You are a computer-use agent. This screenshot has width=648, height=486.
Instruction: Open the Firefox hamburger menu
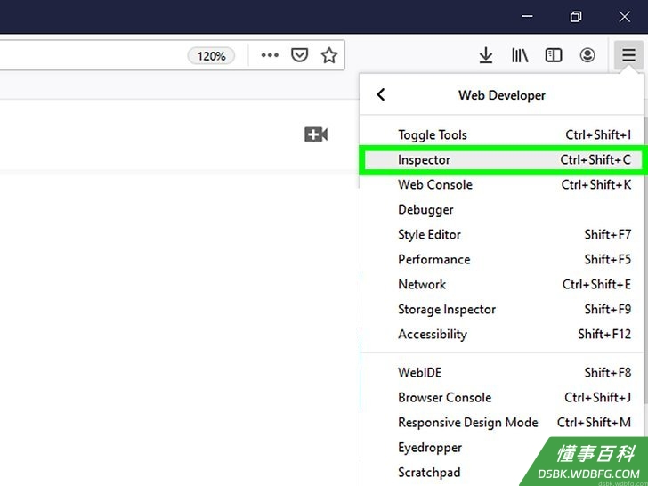(628, 55)
